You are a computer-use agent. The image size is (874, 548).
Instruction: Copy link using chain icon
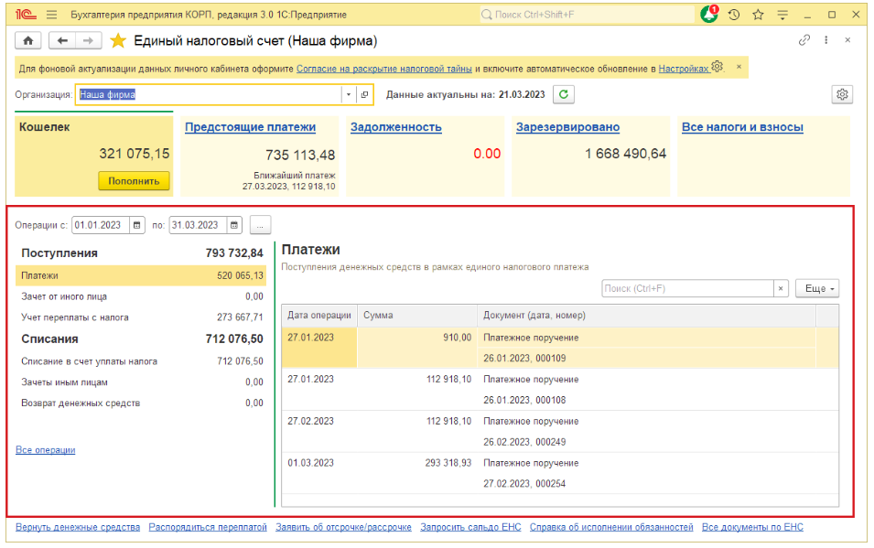click(x=804, y=41)
